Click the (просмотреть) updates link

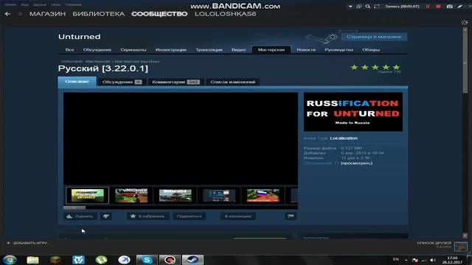coord(356,163)
